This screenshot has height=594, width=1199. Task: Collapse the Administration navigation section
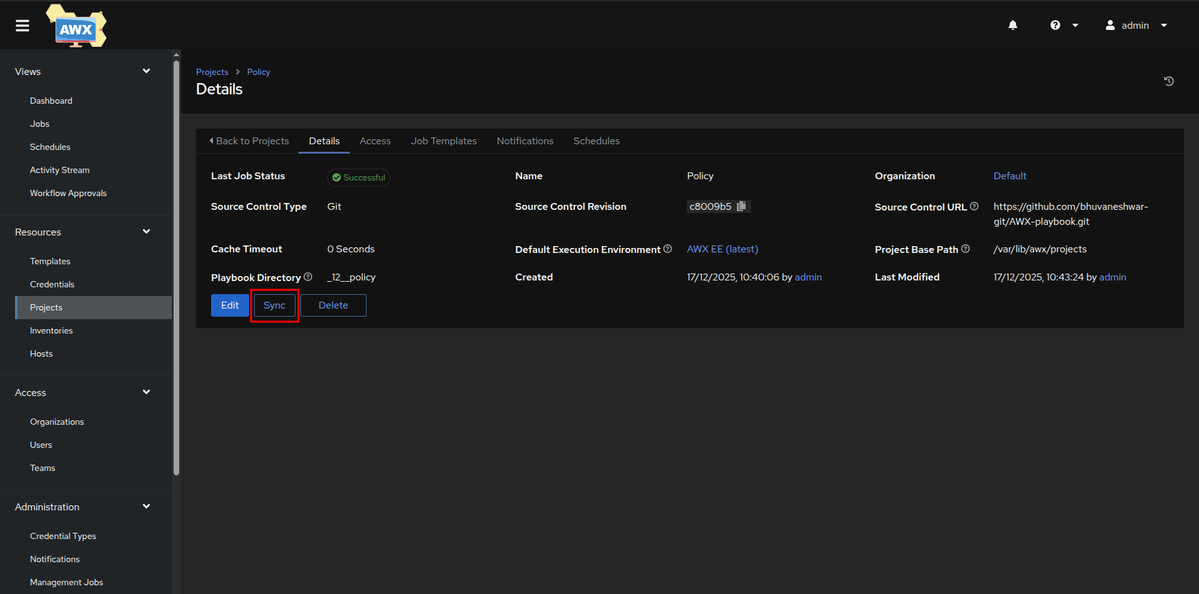pyautogui.click(x=146, y=507)
